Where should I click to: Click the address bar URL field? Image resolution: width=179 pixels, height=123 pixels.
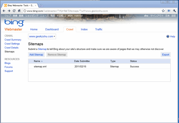(x=94, y=11)
